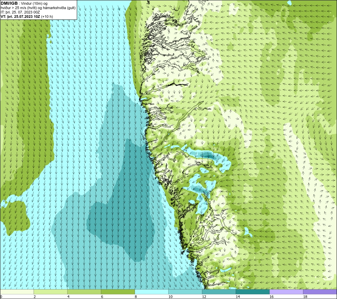Viewport: 337px width, 299px height.
Task: Click the 'DMI/IGB' title text
Action: [9, 3]
